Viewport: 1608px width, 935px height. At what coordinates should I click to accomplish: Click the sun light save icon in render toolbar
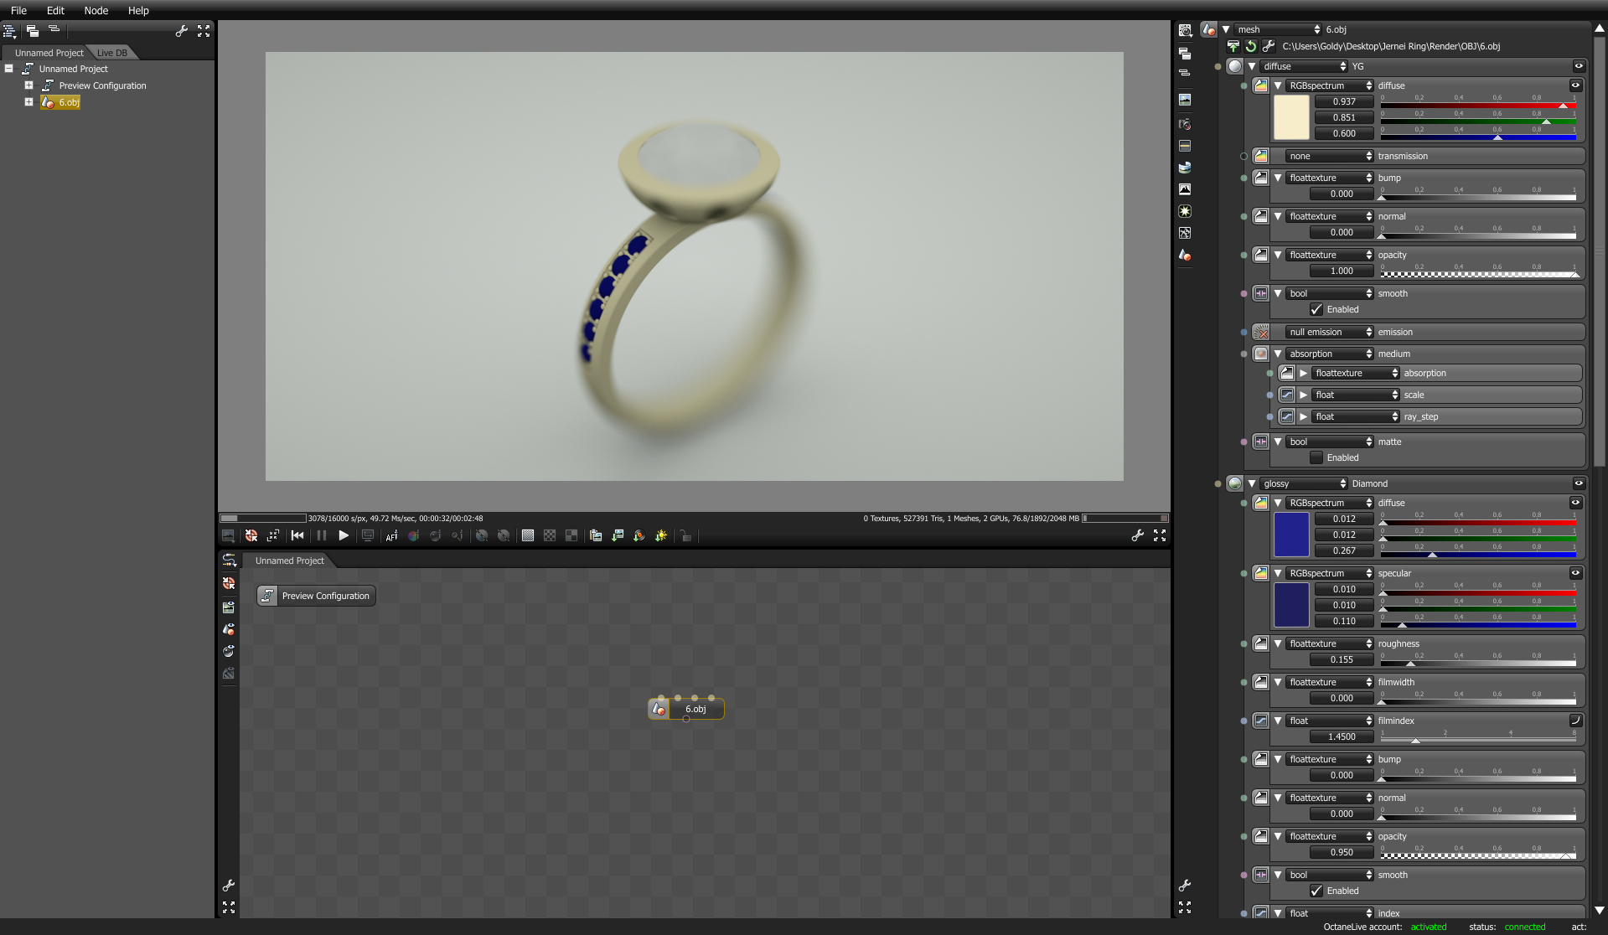pos(661,535)
